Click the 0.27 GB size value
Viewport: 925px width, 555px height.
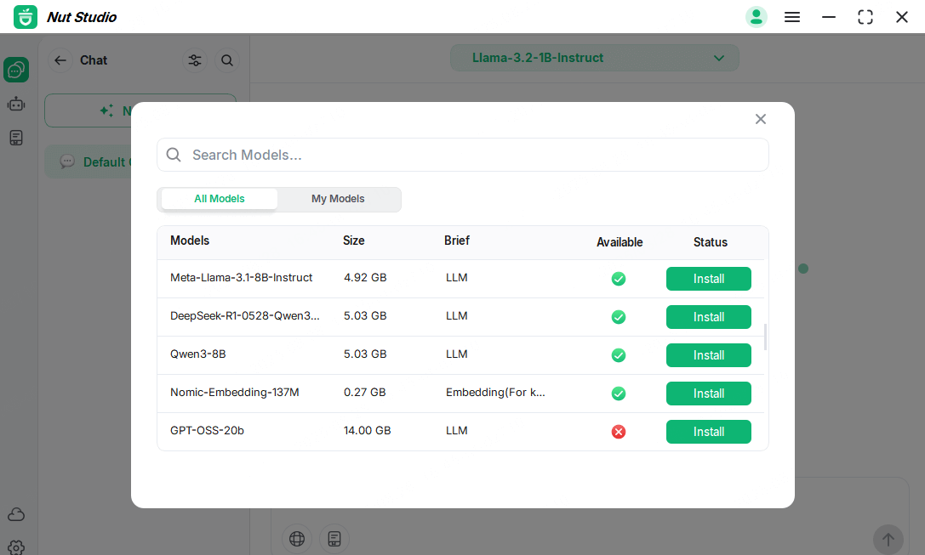[364, 393]
